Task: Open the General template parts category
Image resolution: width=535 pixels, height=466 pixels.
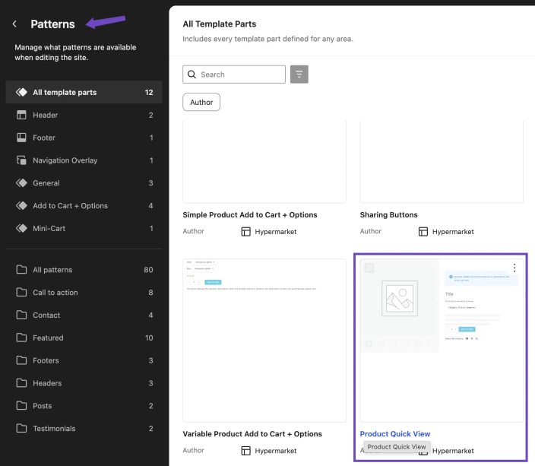Action: (84, 183)
